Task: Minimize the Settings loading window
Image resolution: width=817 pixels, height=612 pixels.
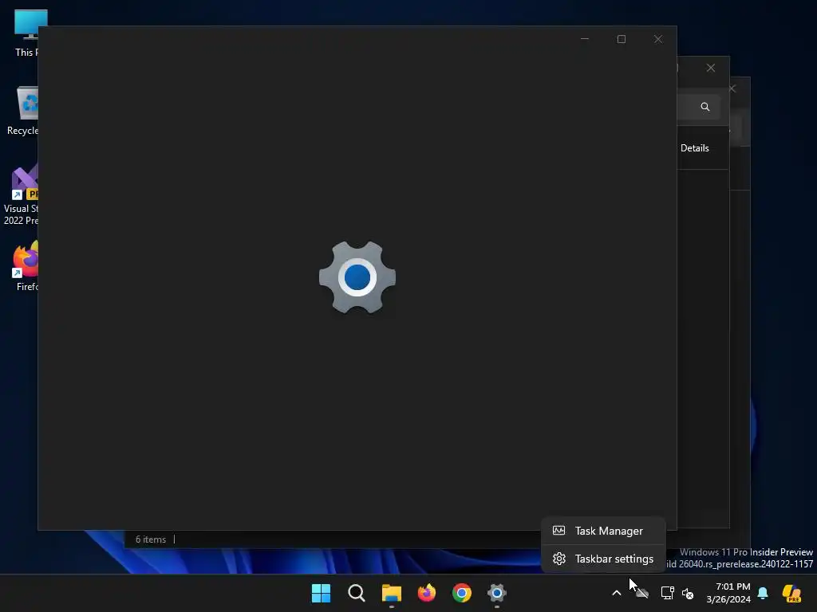Action: click(x=585, y=40)
